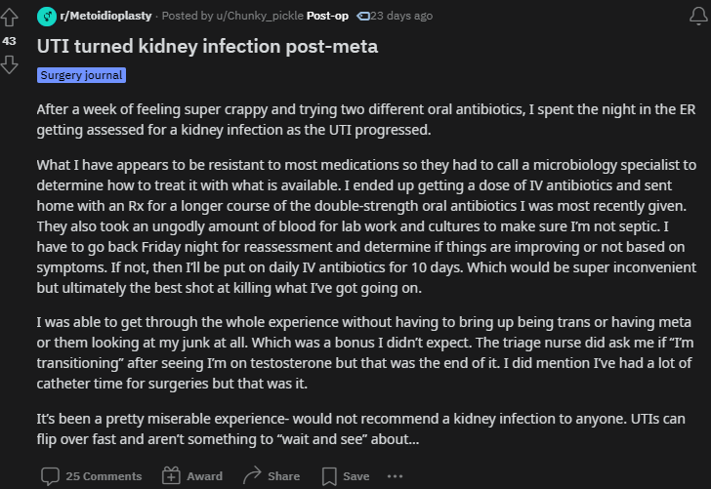Click the Save button label
711x489 pixels.
point(355,476)
